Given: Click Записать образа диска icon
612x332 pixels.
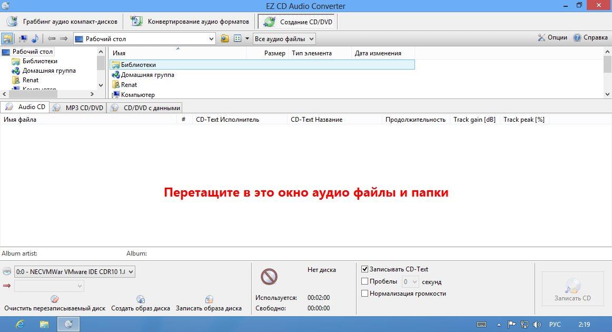Looking at the screenshot, I should point(209,299).
